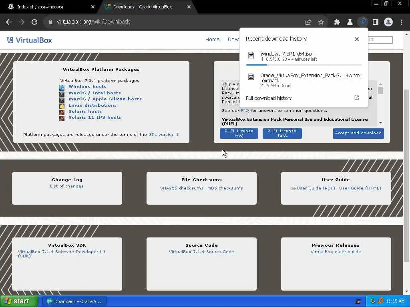Click the lock icon in address bar
The width and height of the screenshot is (410, 307).
pos(50,22)
